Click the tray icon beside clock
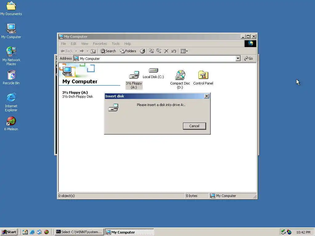 [289, 232]
